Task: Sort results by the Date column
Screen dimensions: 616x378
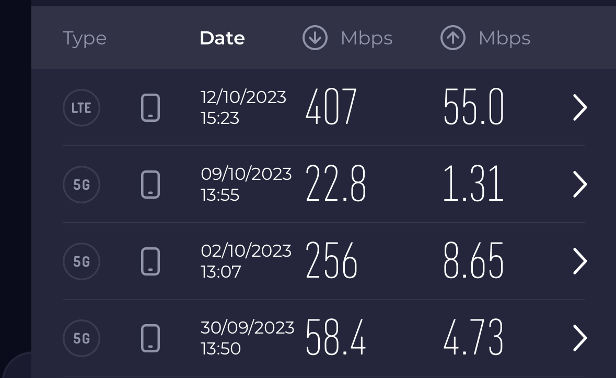Action: 223,38
